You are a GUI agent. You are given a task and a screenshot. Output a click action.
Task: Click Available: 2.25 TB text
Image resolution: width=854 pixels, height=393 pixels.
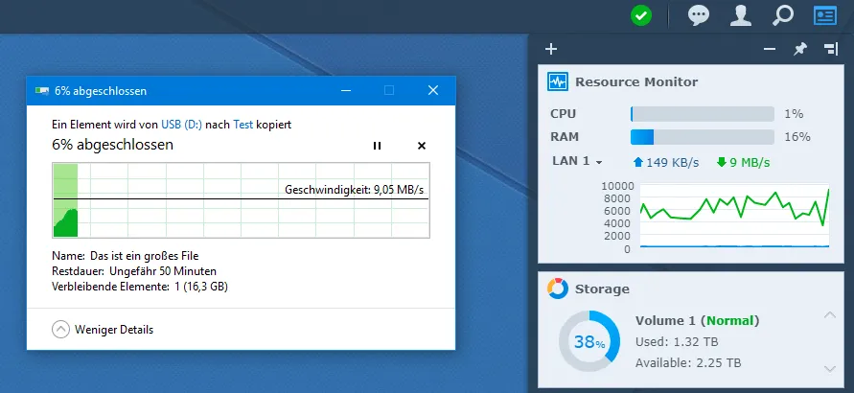point(688,362)
